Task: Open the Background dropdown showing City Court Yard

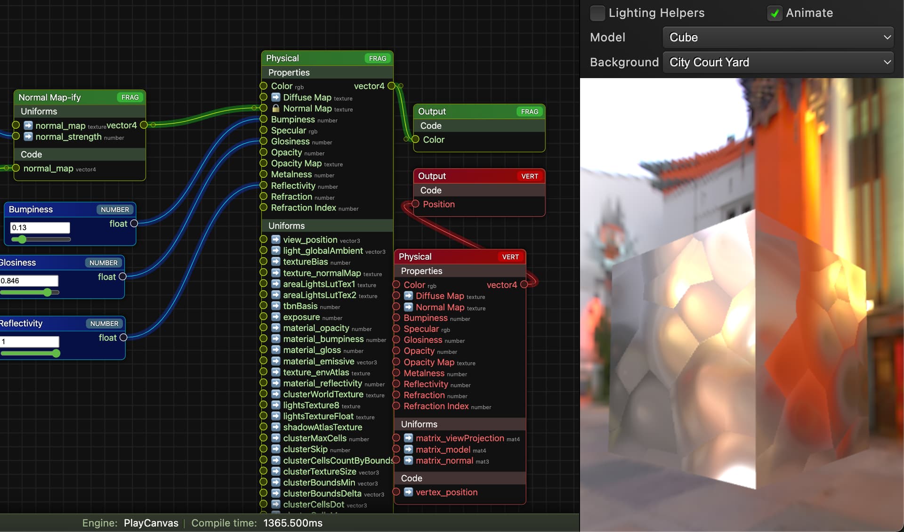Action: [778, 62]
